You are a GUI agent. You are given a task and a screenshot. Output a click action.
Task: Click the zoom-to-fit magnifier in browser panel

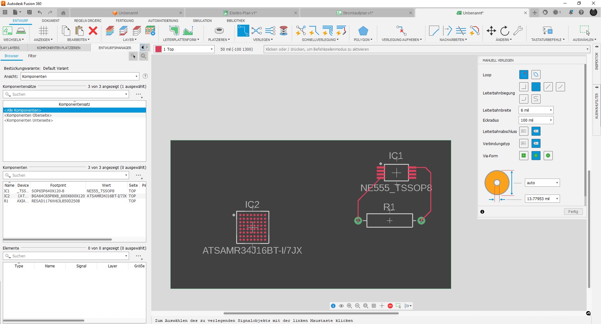(x=143, y=56)
